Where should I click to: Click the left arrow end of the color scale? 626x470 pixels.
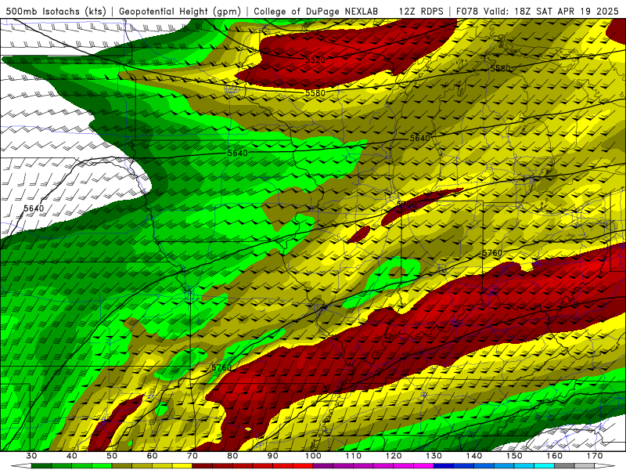point(21,466)
